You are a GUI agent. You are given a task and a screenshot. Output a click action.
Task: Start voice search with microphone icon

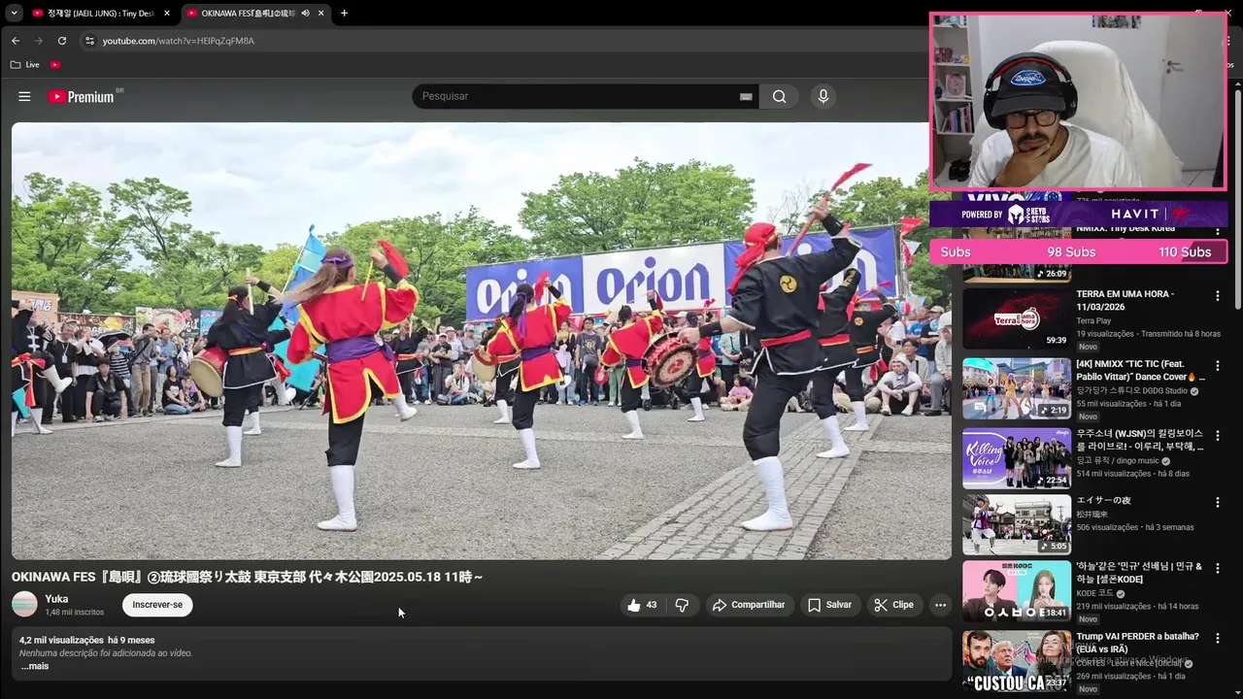point(823,96)
